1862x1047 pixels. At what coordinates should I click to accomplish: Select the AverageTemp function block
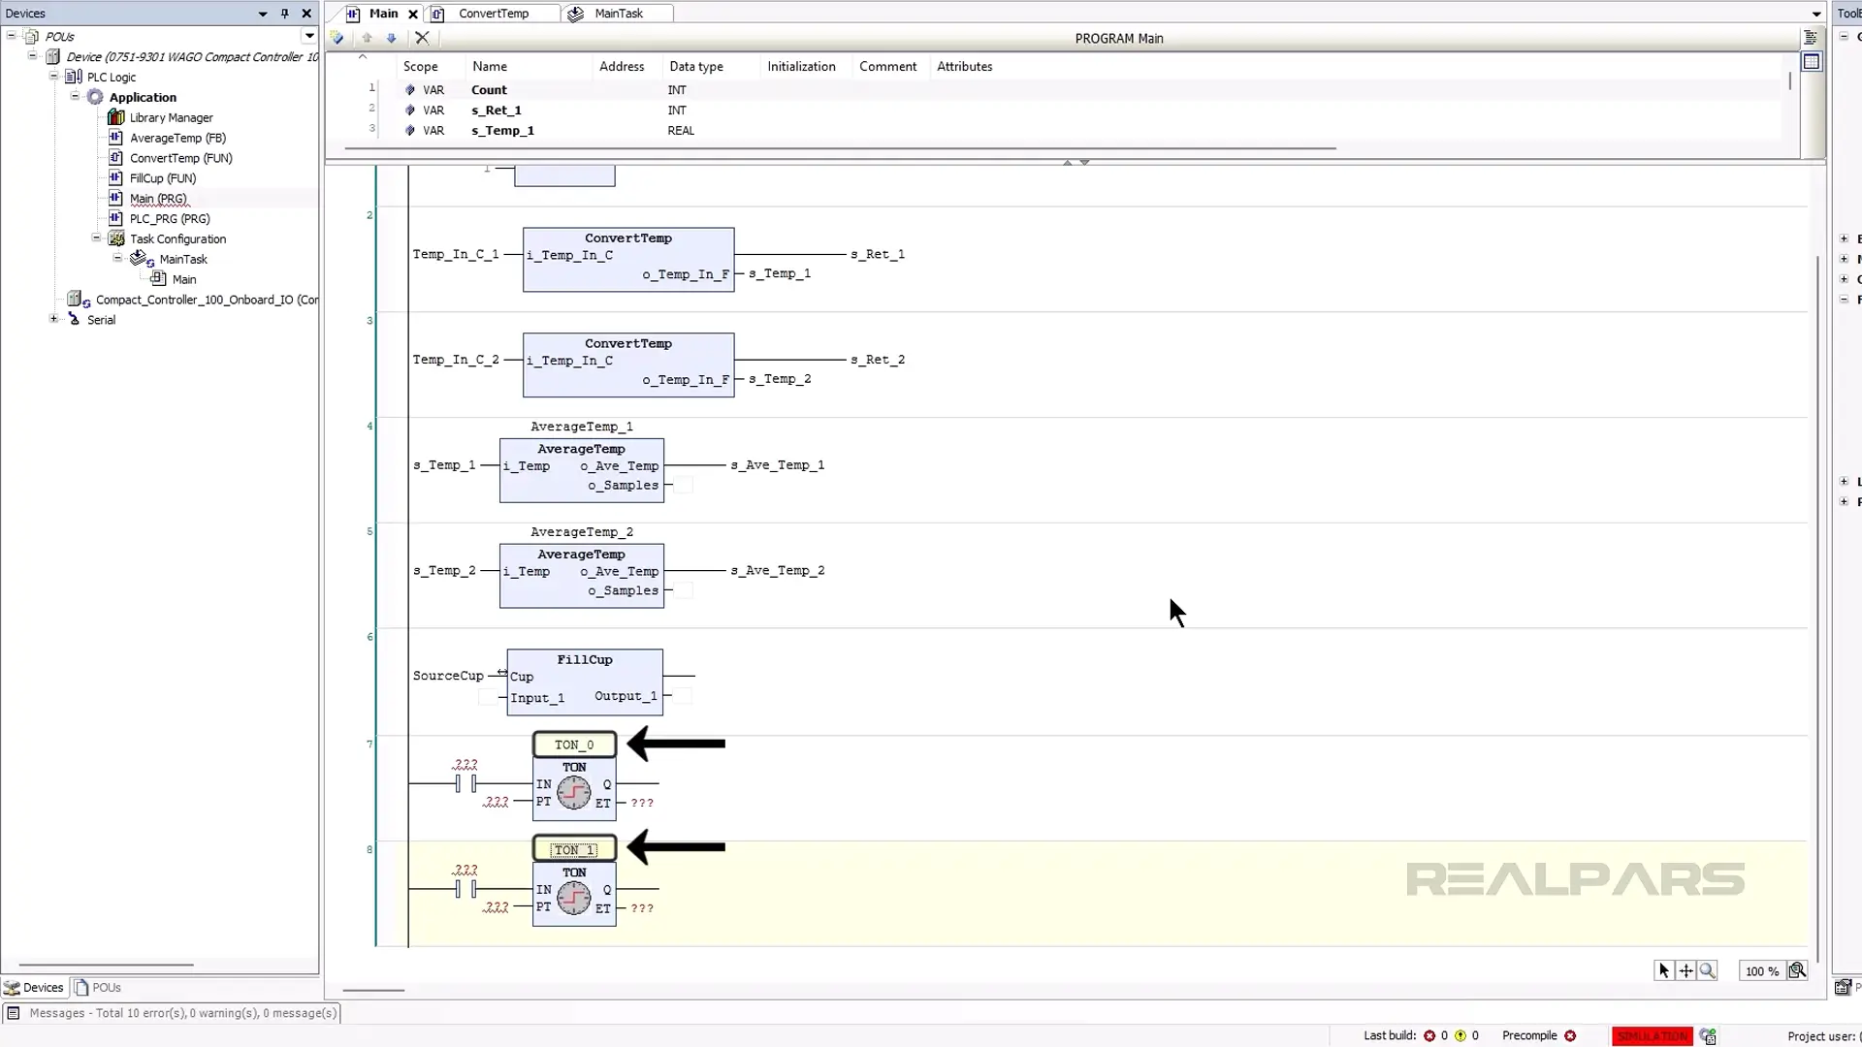point(177,138)
